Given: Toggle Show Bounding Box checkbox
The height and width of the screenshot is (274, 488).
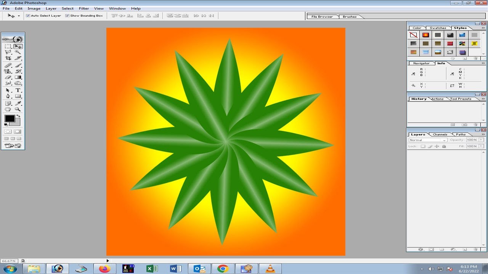Looking at the screenshot, I should [x=67, y=16].
